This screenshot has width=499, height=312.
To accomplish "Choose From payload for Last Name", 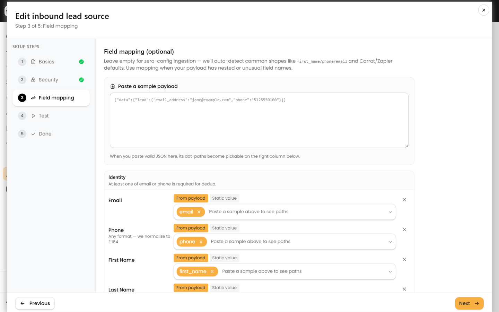I will pos(191,288).
